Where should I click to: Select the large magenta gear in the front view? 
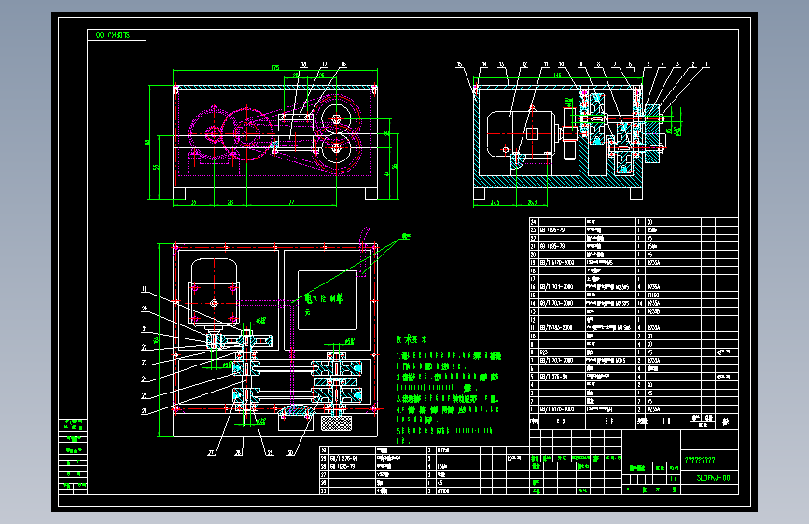(x=246, y=133)
